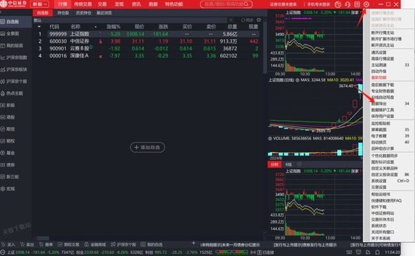Viewport: 415px width, 256px height.
Task: Click 撤单 in the bottom toolbar
Action: click(x=46, y=244)
